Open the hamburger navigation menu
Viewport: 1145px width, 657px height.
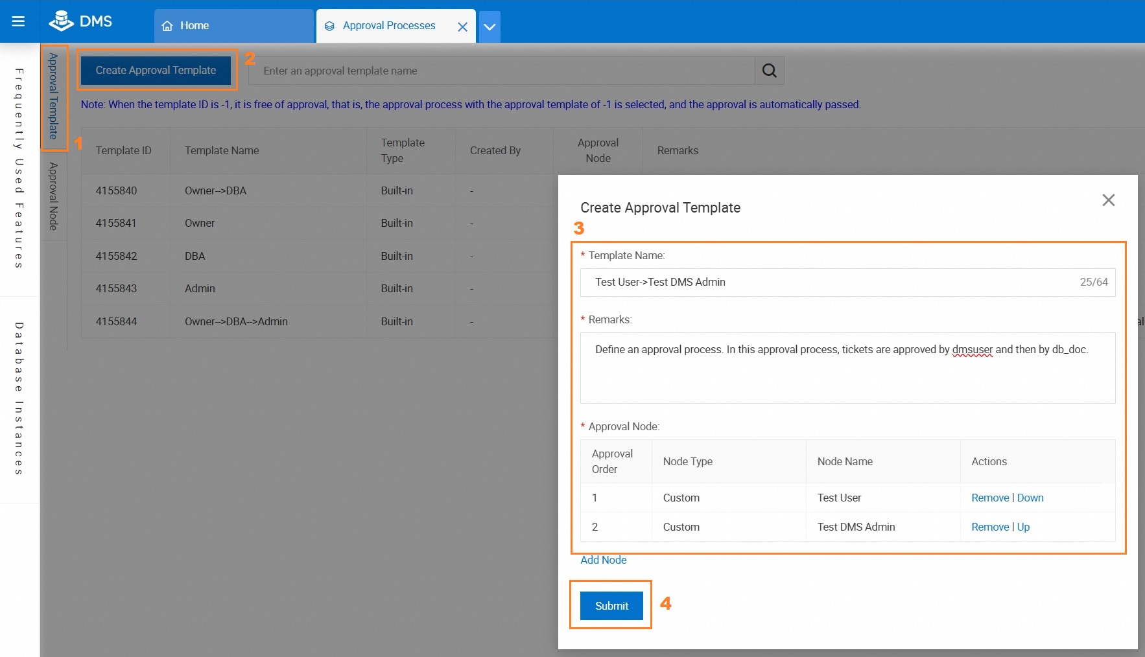[18, 21]
